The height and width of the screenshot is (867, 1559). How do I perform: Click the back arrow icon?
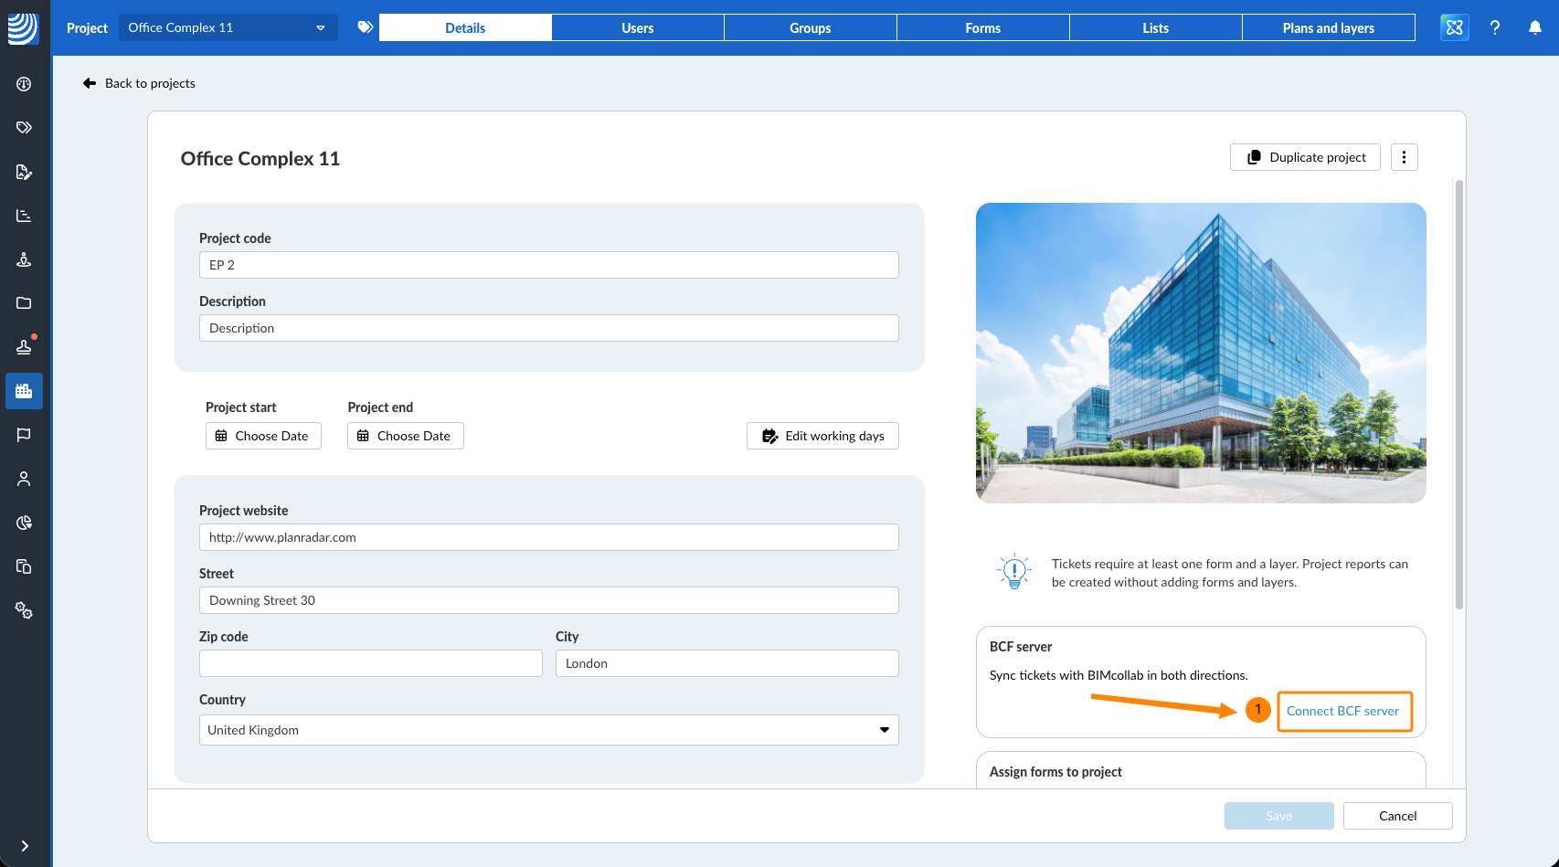(x=90, y=83)
